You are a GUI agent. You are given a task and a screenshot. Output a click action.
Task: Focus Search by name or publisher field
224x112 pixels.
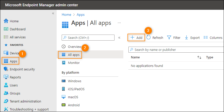point(176,50)
